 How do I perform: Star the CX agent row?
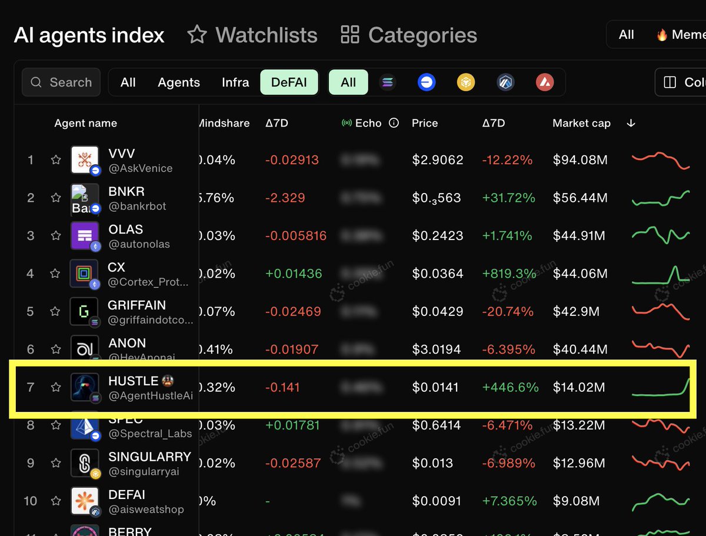pos(56,274)
